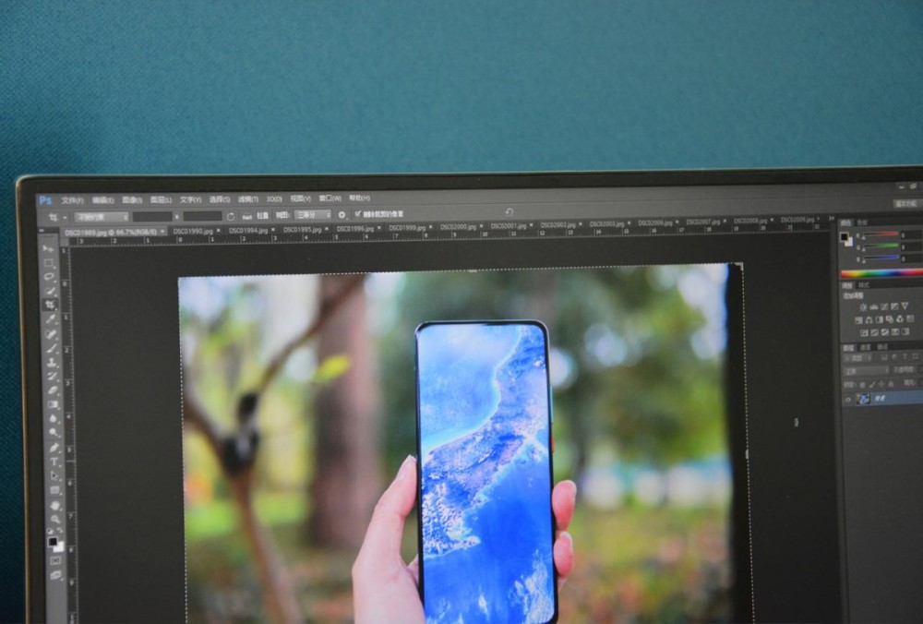Open the 文件(F) menu

tap(72, 200)
